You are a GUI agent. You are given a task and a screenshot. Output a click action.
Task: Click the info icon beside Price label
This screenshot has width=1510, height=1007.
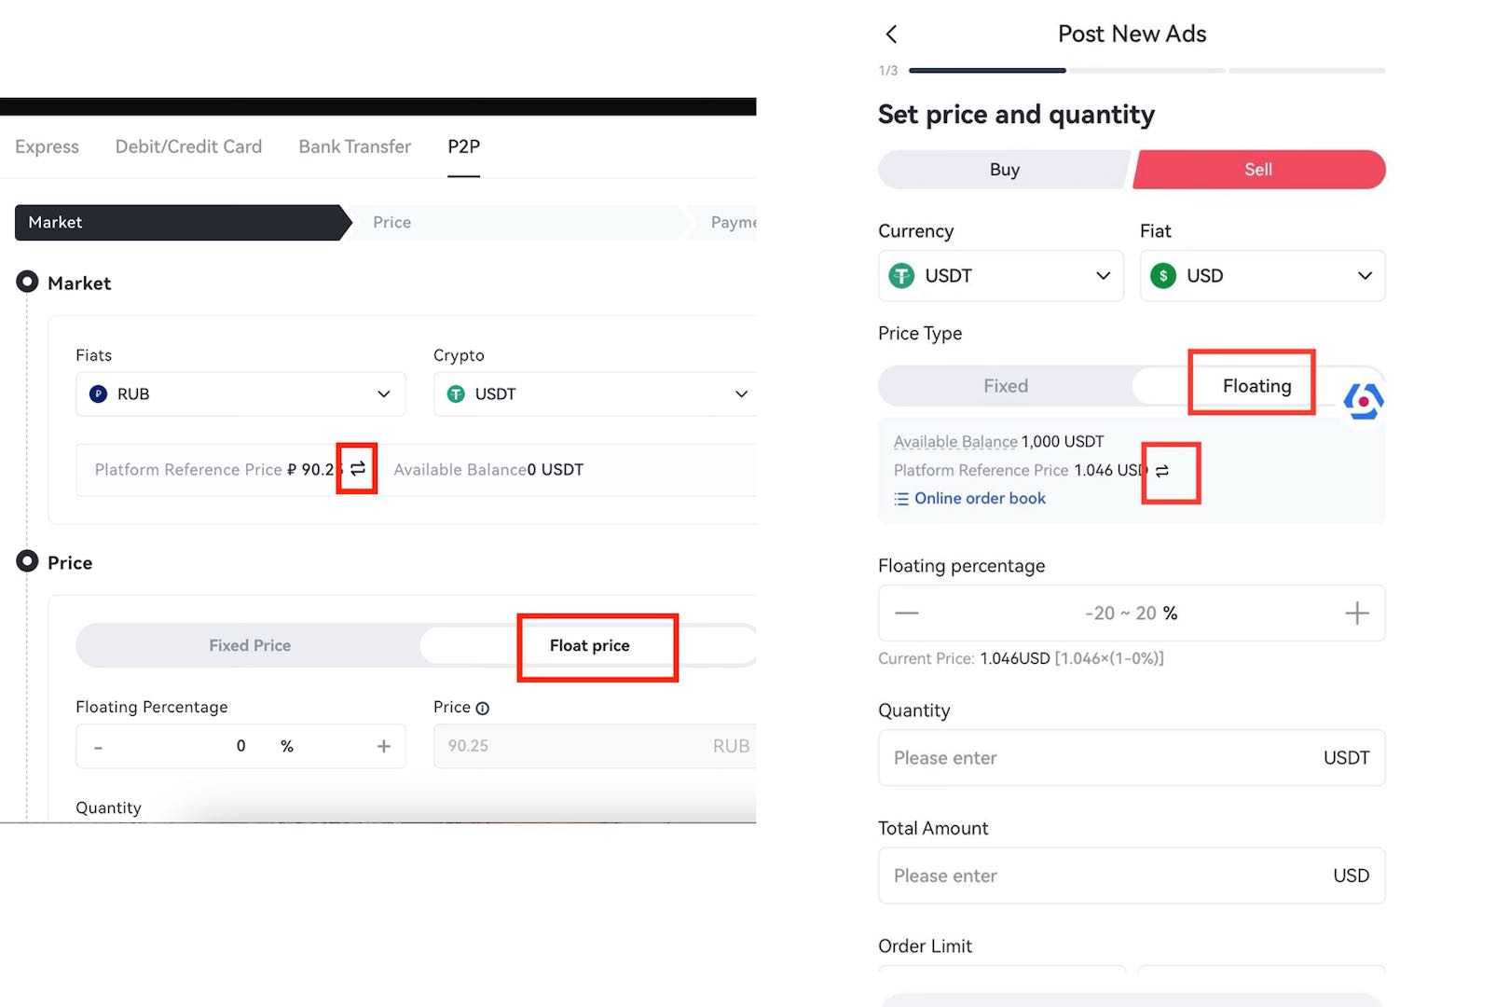[483, 709]
